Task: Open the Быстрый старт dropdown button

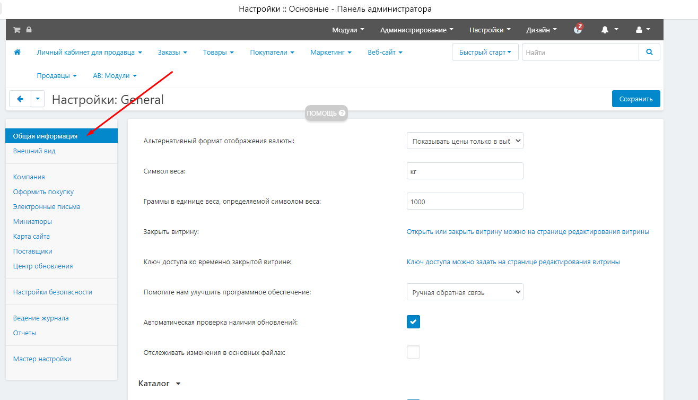Action: [x=485, y=52]
